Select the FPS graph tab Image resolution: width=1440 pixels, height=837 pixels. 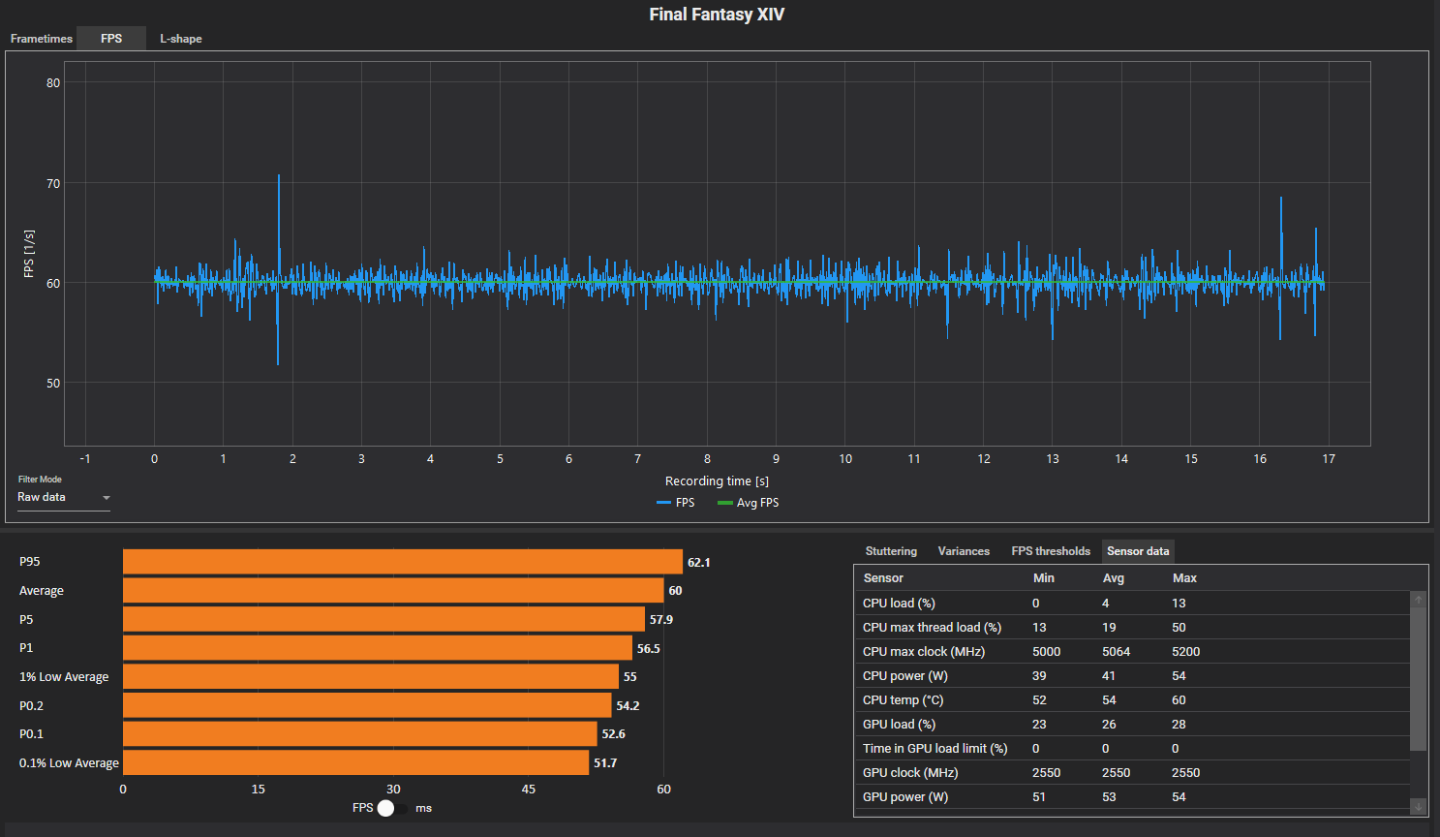tap(111, 39)
